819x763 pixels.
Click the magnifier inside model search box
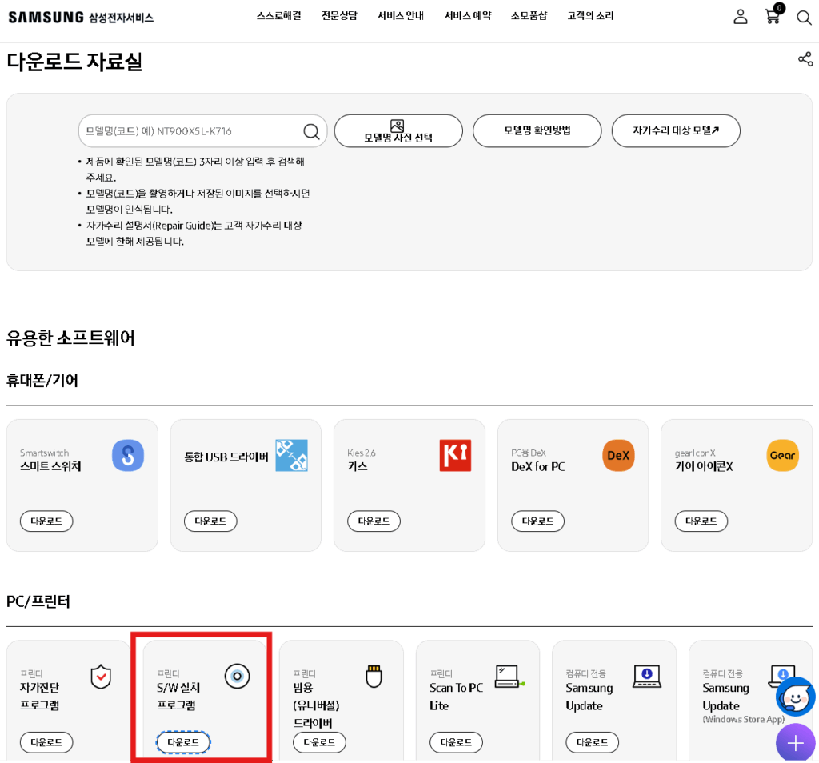[311, 131]
